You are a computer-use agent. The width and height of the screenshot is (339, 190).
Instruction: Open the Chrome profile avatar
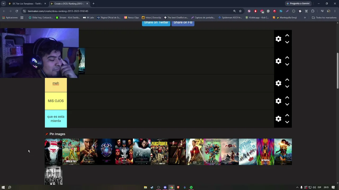328,11
